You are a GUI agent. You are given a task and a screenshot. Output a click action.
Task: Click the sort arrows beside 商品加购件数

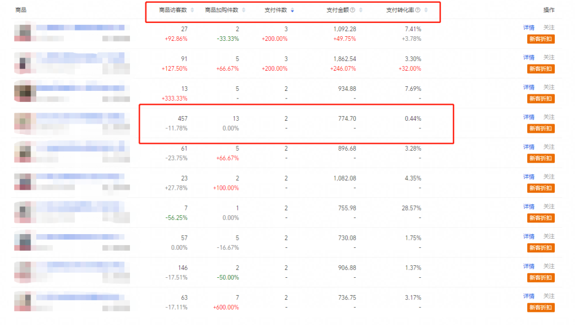tap(244, 10)
